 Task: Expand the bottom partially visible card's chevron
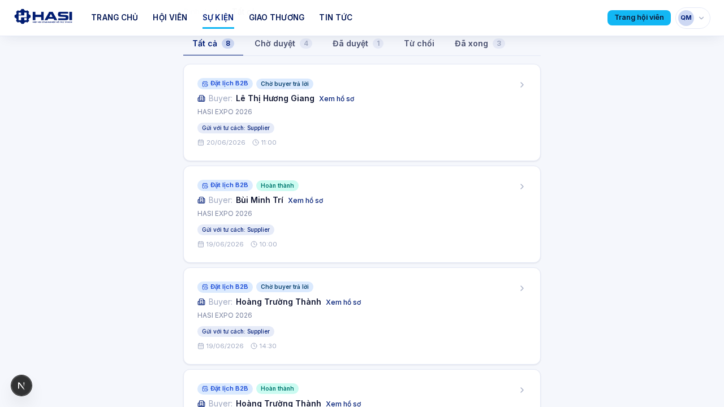coord(522,390)
